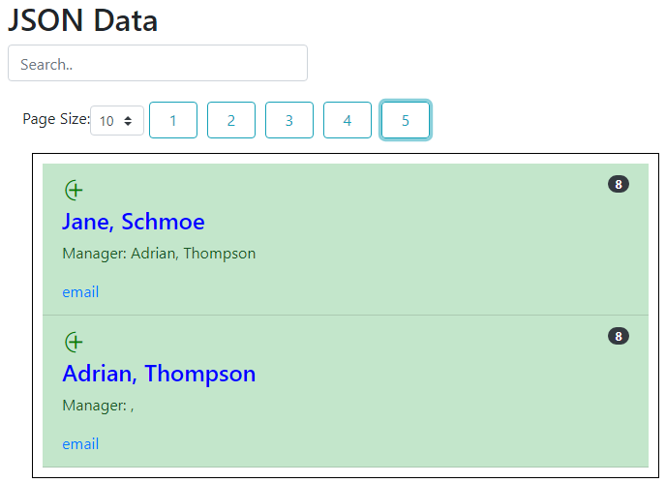Click the page 5 button
Image resolution: width=666 pixels, height=483 pixels.
tap(406, 121)
